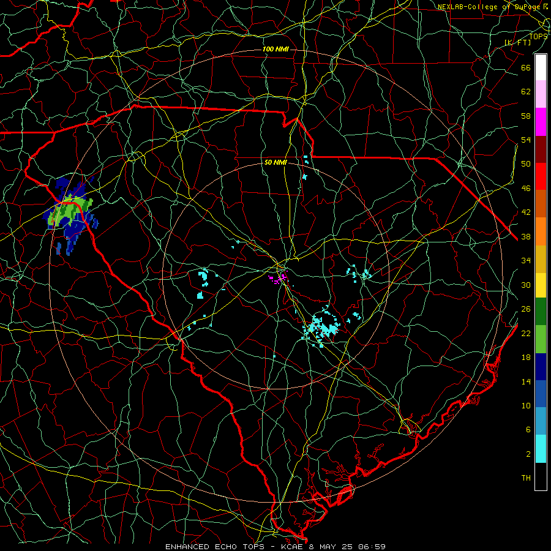Viewport: 551px width, 551px height.
Task: Click legend value 42
Action: click(x=526, y=212)
